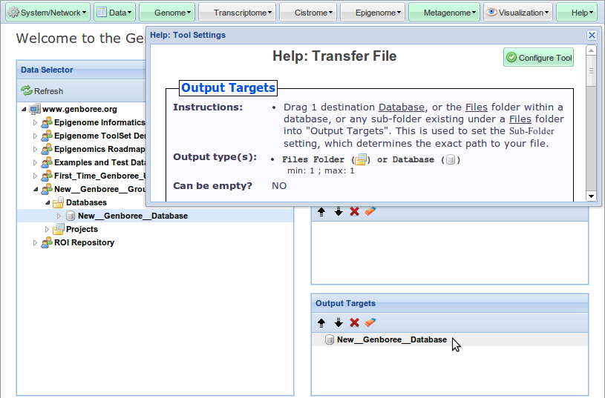Close the Help: Tool Settings dialog

[x=592, y=35]
